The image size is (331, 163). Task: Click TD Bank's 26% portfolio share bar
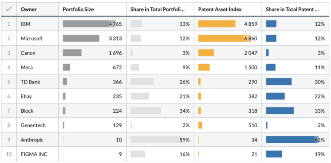tap(142, 82)
